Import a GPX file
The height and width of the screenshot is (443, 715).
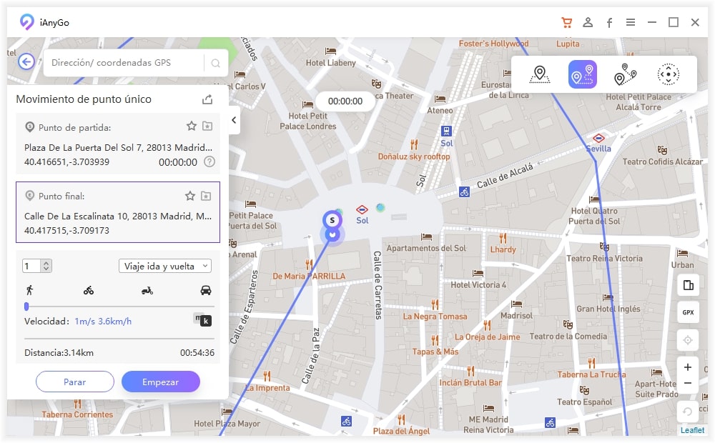tap(688, 312)
